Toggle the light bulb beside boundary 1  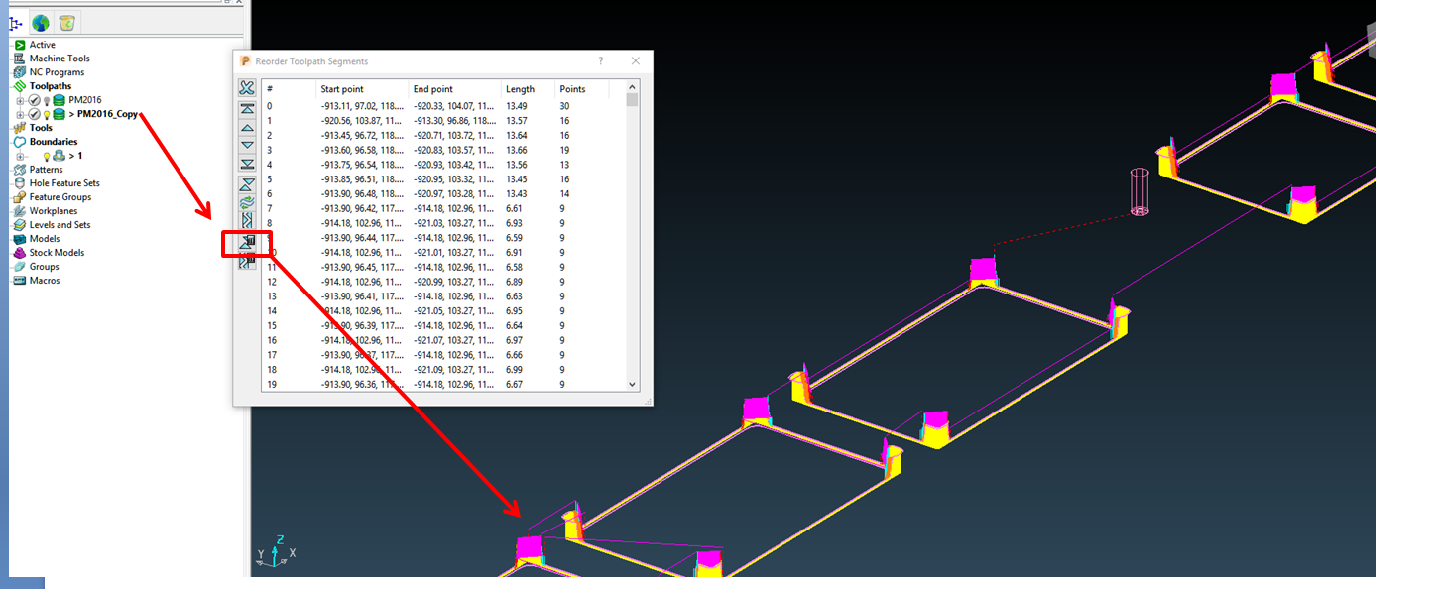coord(47,155)
